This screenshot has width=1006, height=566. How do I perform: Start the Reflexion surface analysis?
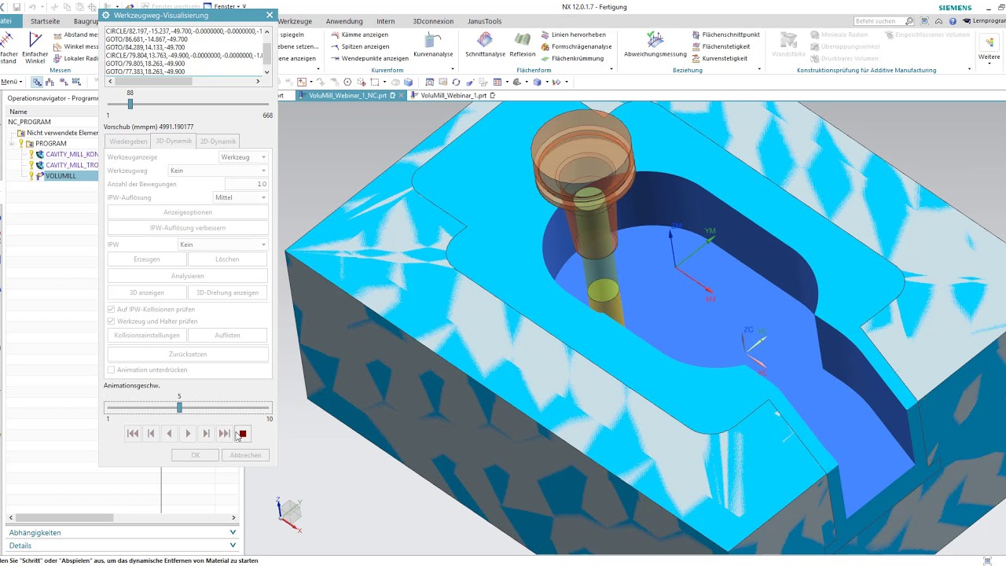pos(522,45)
